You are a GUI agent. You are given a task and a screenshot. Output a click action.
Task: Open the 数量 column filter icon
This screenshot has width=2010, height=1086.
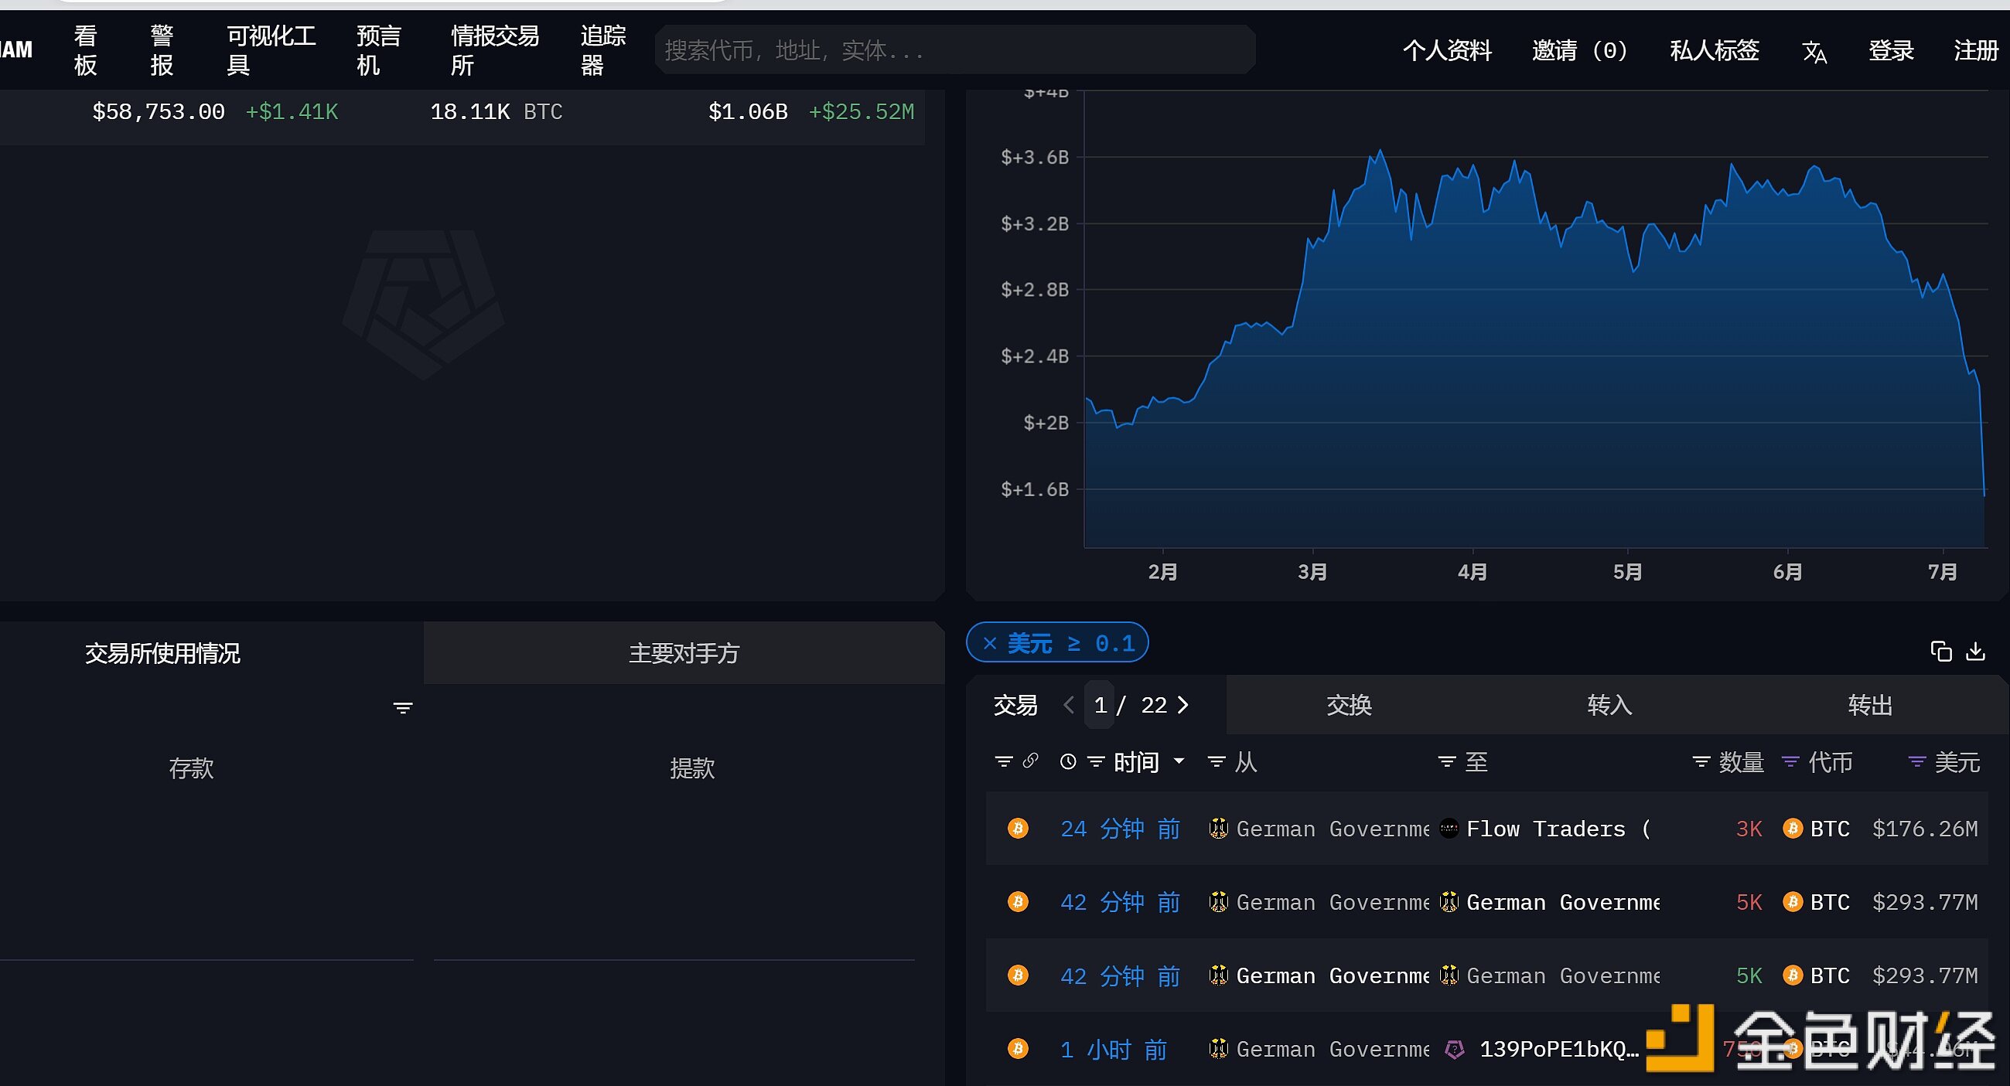click(x=1701, y=761)
